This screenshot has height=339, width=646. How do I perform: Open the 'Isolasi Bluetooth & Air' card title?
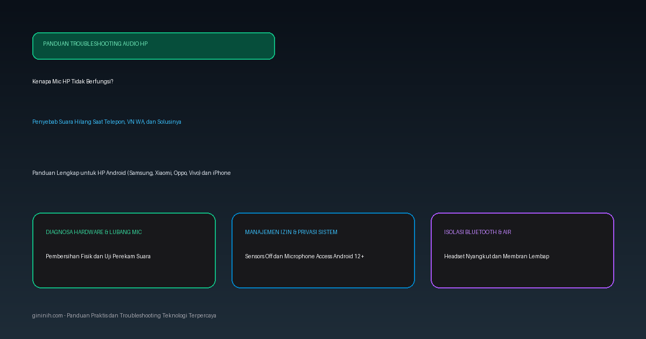click(478, 232)
